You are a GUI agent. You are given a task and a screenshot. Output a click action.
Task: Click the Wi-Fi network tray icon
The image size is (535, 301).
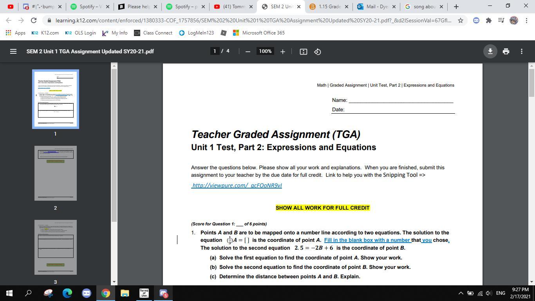[x=480, y=293]
